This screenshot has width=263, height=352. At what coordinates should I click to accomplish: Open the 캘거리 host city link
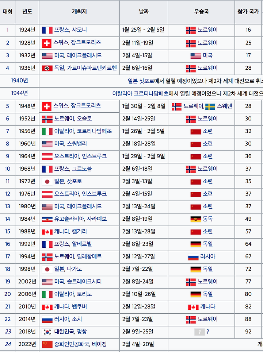pos(79,231)
